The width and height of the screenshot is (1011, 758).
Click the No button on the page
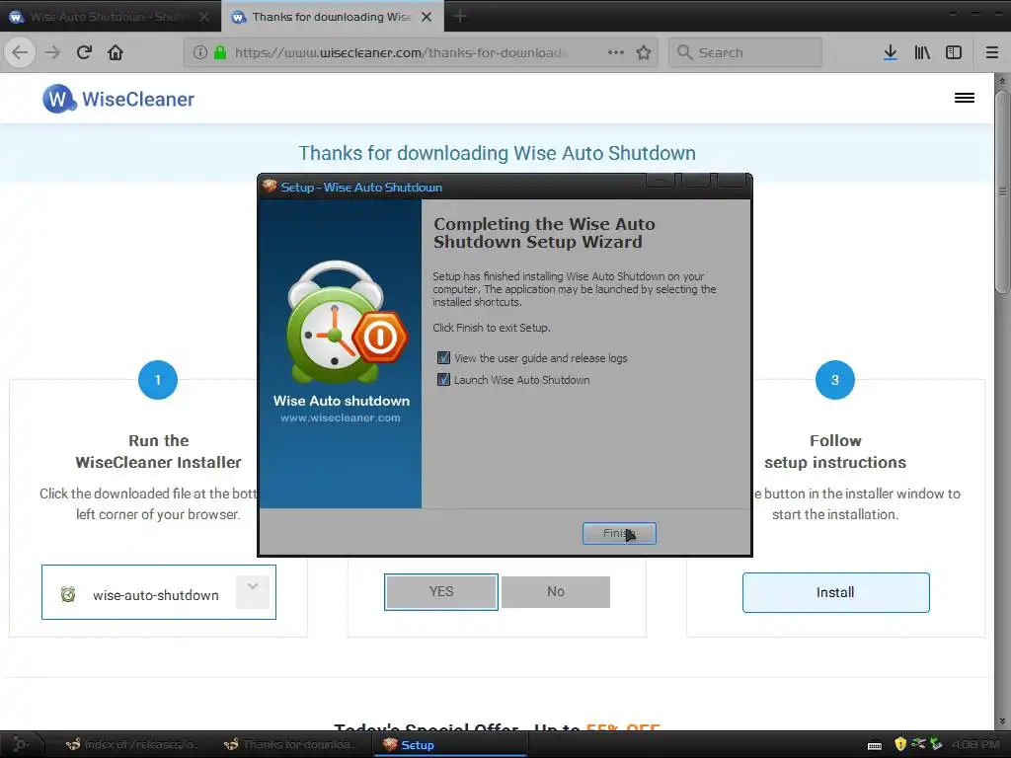coord(556,592)
